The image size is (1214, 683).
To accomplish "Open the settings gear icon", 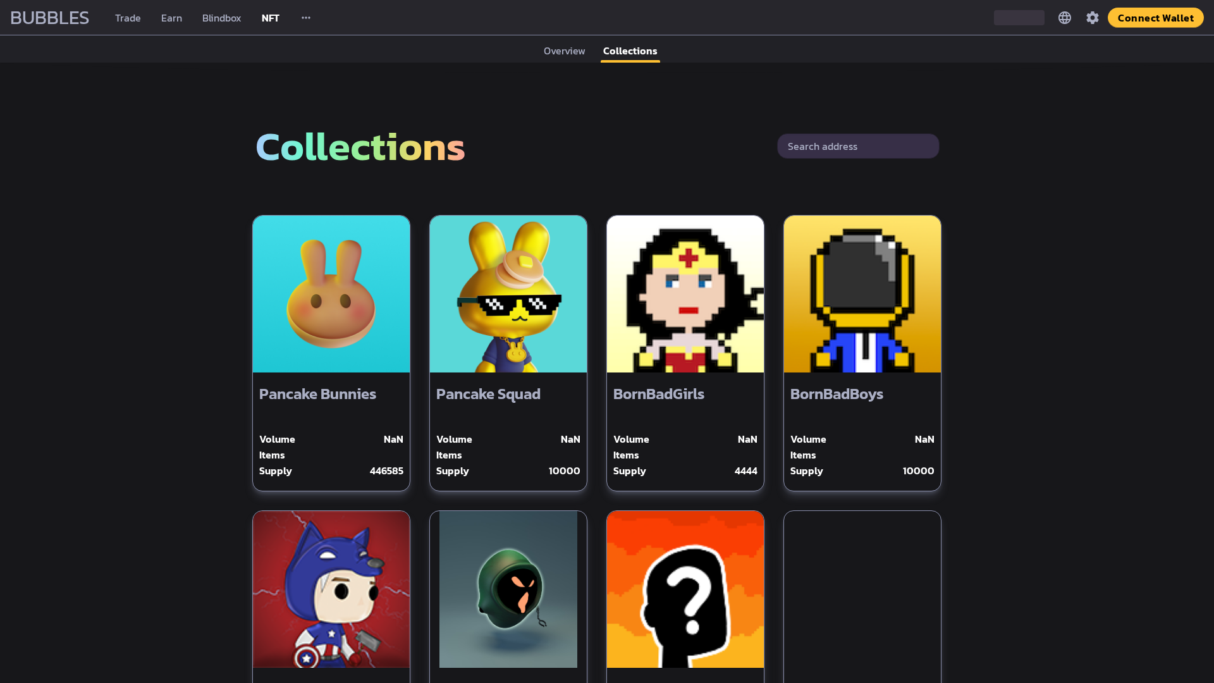I will pyautogui.click(x=1093, y=18).
